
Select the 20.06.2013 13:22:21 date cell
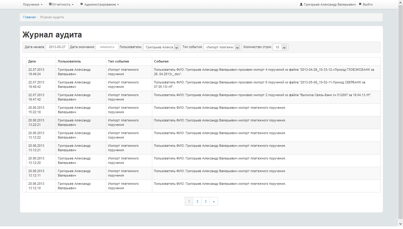coord(41,123)
